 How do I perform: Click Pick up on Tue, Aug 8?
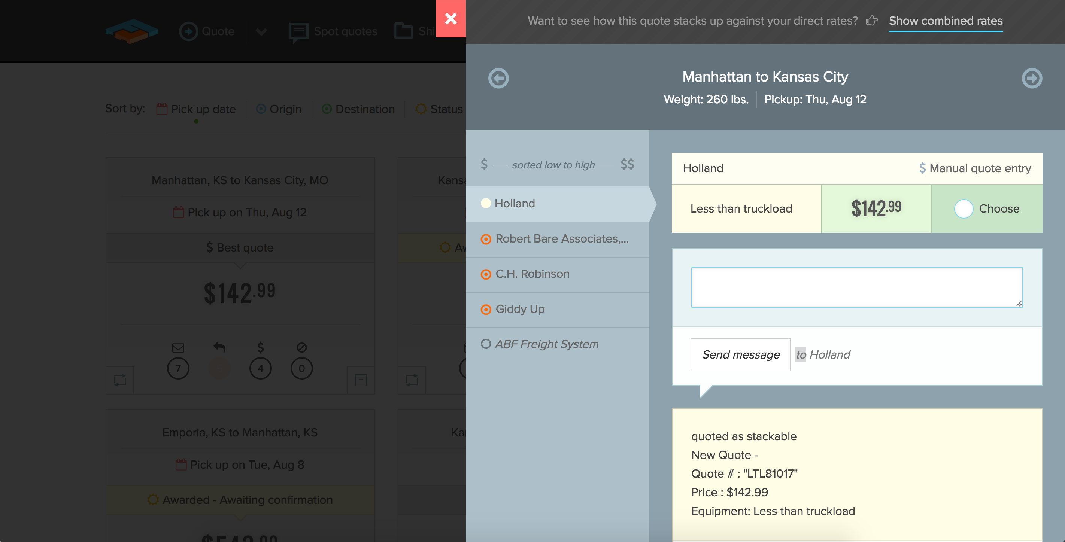point(240,465)
